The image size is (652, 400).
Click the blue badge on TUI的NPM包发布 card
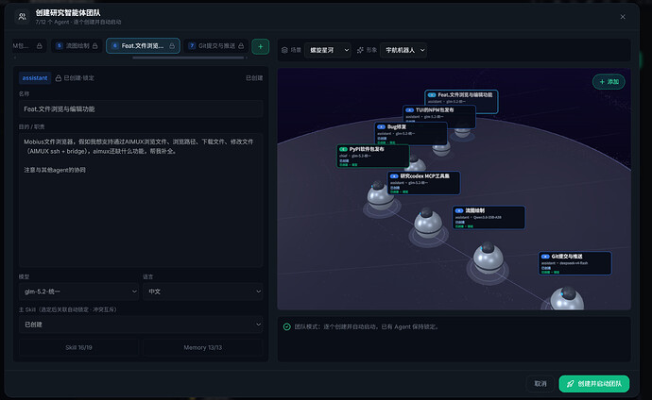tap(409, 110)
